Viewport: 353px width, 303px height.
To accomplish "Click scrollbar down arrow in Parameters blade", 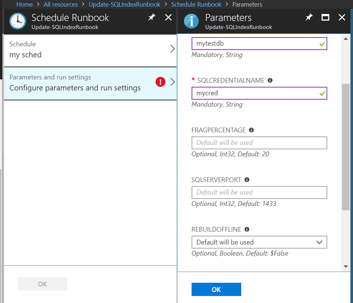I will coord(346,267).
